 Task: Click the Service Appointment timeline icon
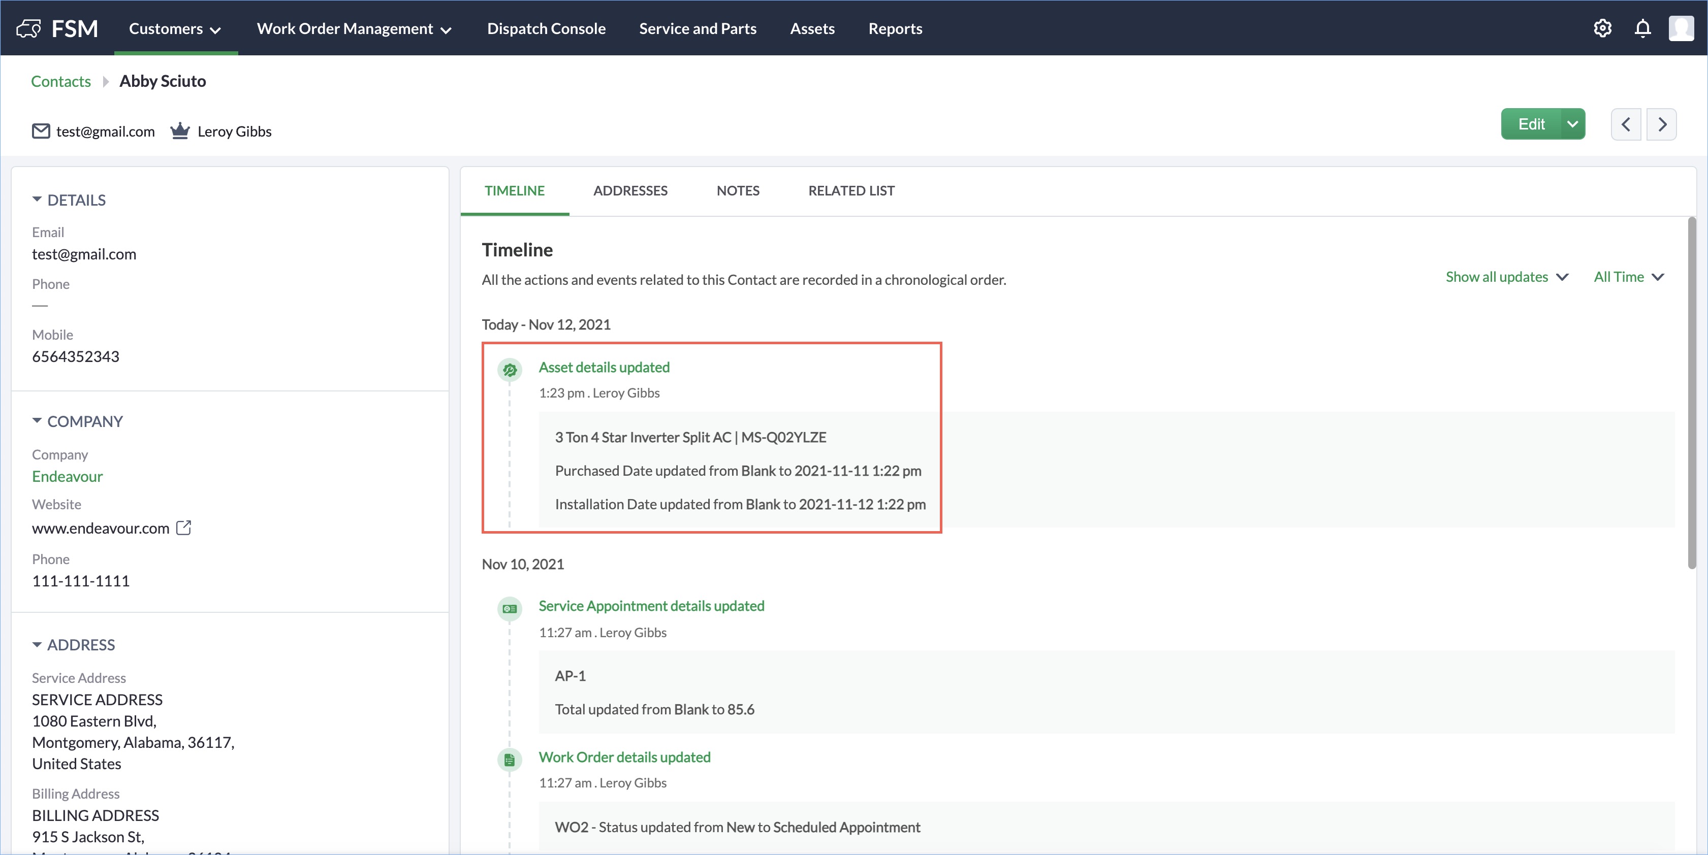(x=509, y=608)
